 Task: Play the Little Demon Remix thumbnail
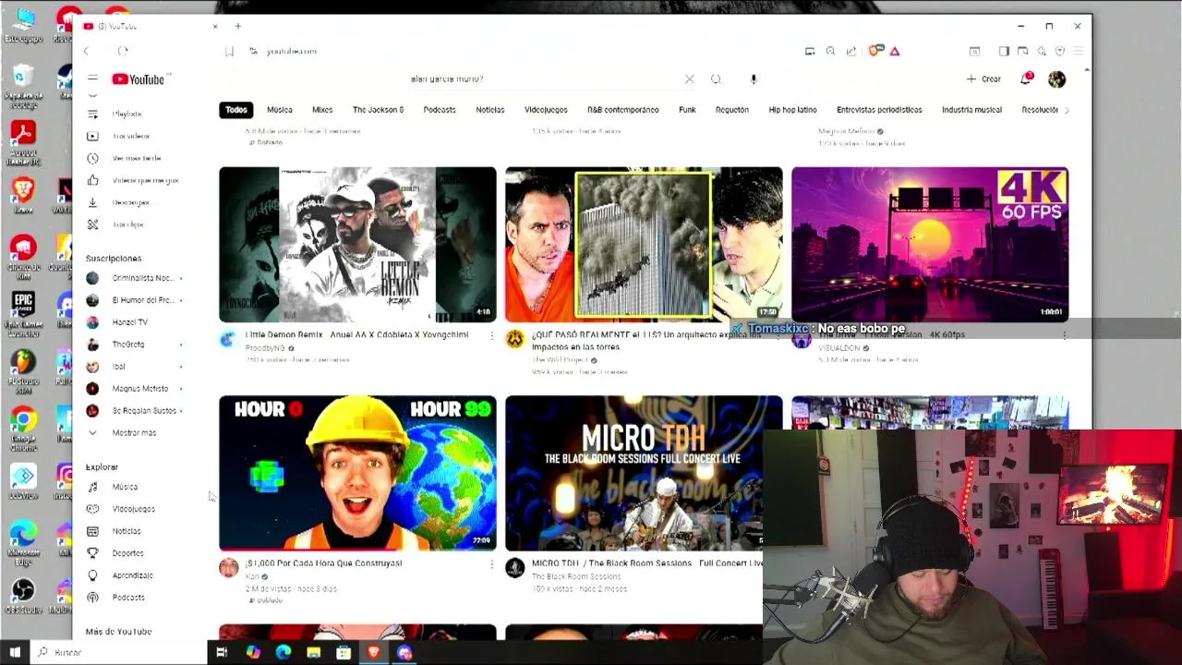tap(357, 245)
